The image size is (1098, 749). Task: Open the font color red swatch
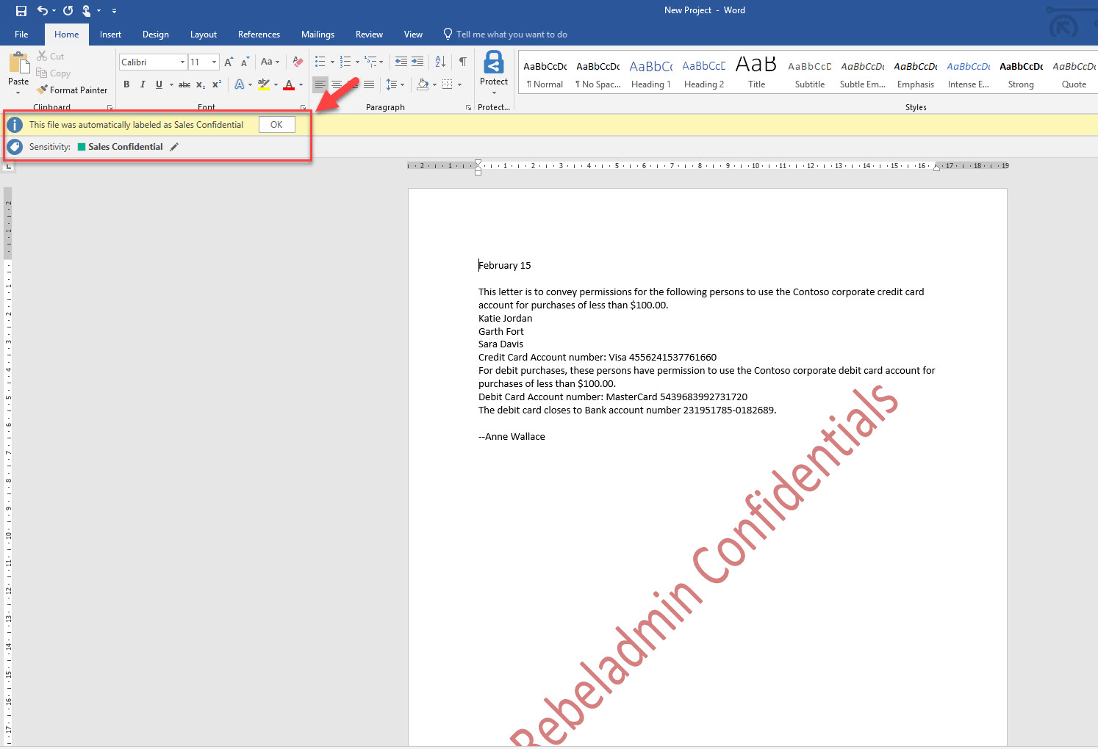(290, 84)
